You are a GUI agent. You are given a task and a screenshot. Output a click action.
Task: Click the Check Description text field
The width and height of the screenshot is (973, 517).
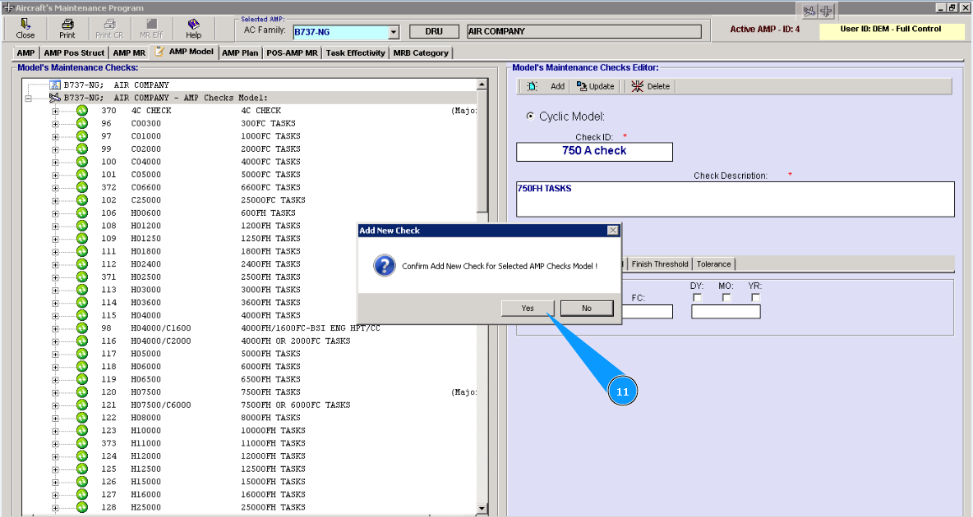pos(735,199)
